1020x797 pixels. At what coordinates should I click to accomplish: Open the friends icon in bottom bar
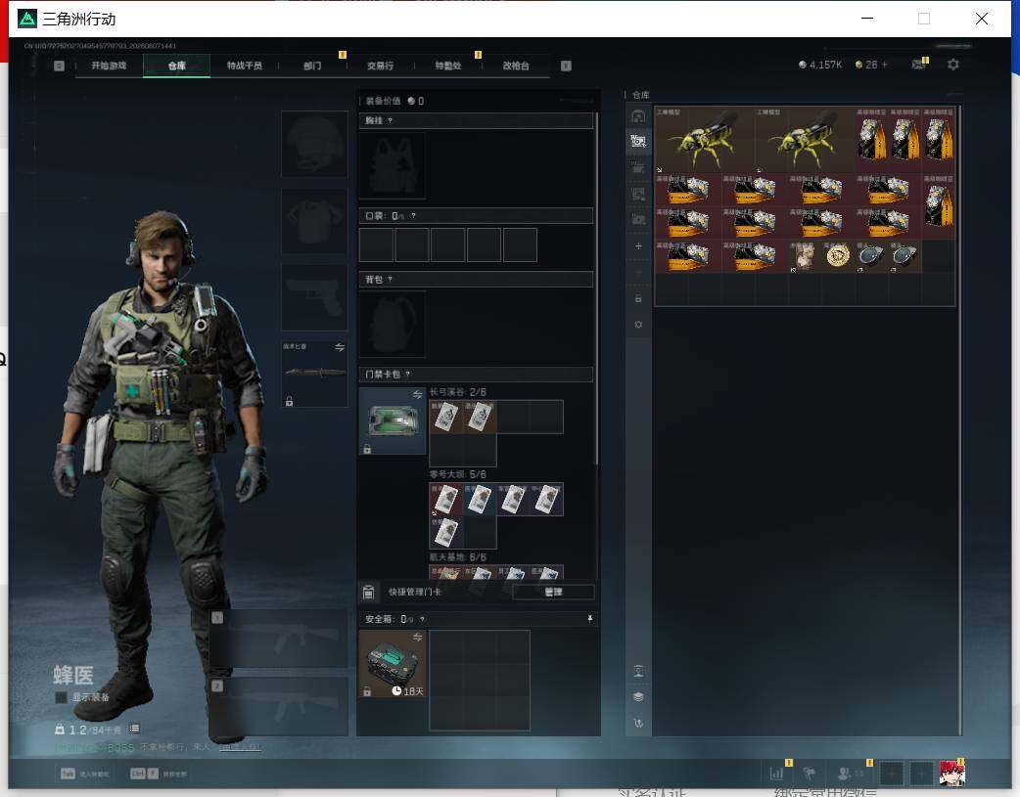coord(845,774)
